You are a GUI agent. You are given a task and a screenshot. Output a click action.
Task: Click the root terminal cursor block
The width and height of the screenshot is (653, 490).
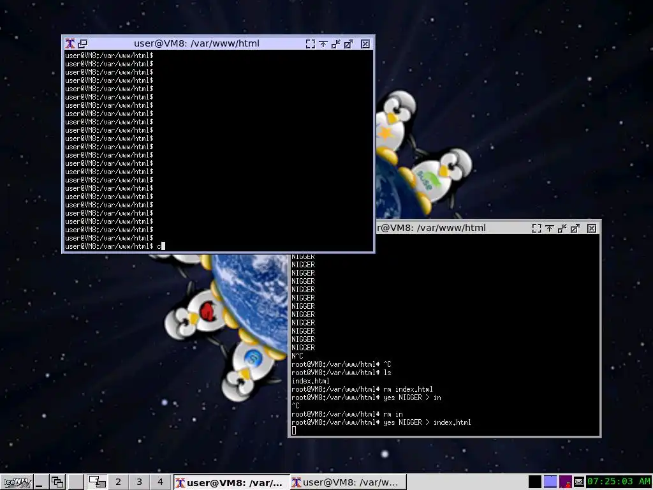[x=294, y=431]
